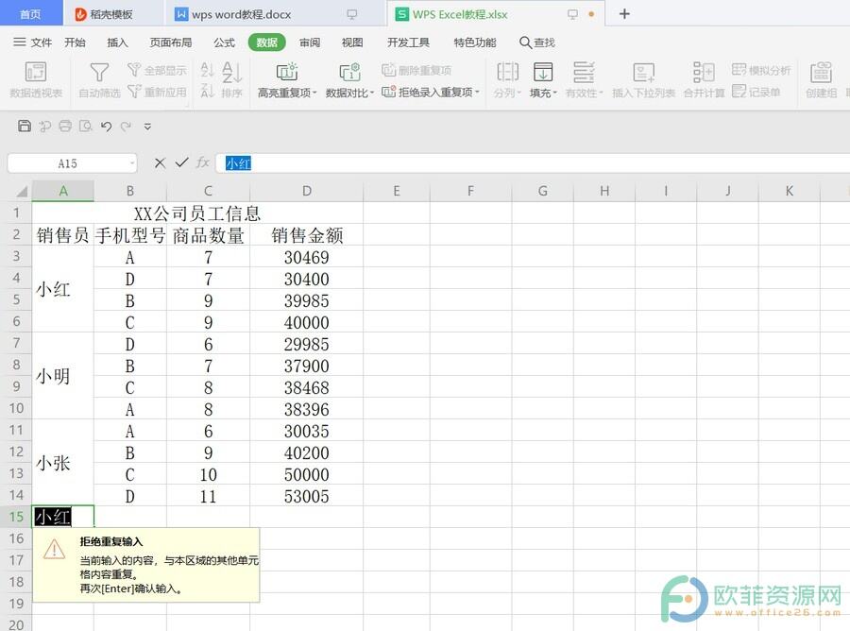
Task: Switch to the 首页 home tab
Action: point(30,14)
